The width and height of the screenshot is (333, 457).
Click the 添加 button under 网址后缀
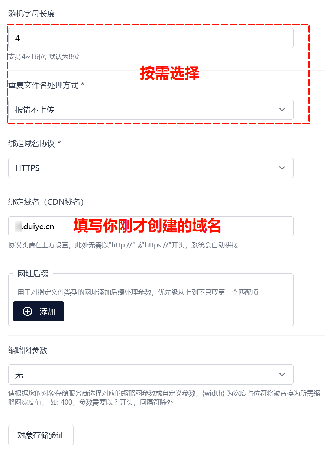tap(39, 311)
